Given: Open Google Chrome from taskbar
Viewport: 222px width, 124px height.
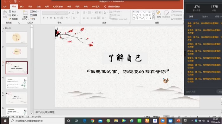Looking at the screenshot, I should coord(92,121).
